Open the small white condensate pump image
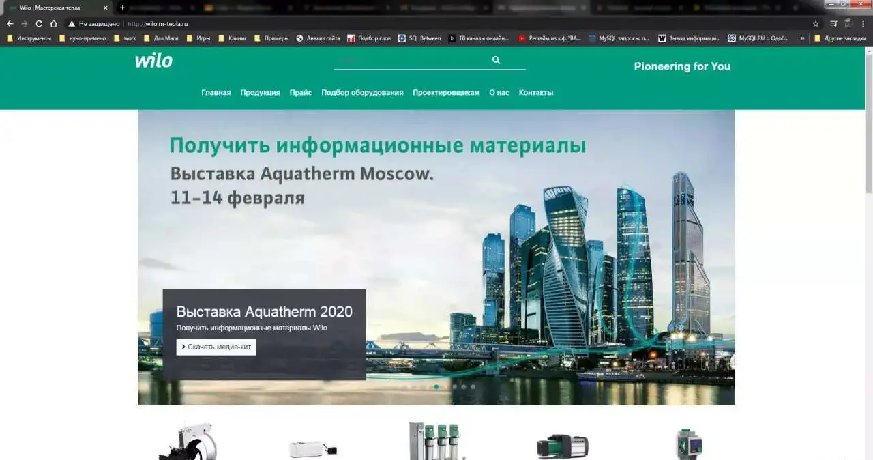873x460 pixels. [312, 449]
